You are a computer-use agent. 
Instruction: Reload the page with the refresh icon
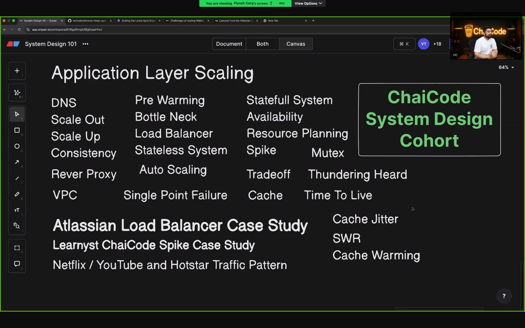(19, 29)
